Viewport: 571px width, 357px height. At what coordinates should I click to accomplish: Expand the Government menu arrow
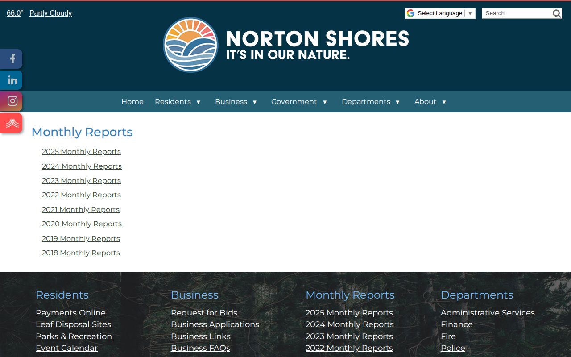pyautogui.click(x=325, y=102)
